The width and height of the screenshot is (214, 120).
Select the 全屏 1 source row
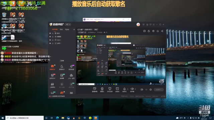(x=62, y=43)
